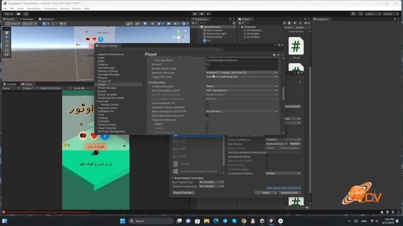Toggle scene lighting bulb icon
Screen dimensions: 403x226
pyautogui.click(x=145, y=24)
